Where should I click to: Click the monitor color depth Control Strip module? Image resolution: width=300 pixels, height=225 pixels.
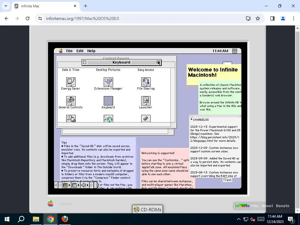(65, 185)
